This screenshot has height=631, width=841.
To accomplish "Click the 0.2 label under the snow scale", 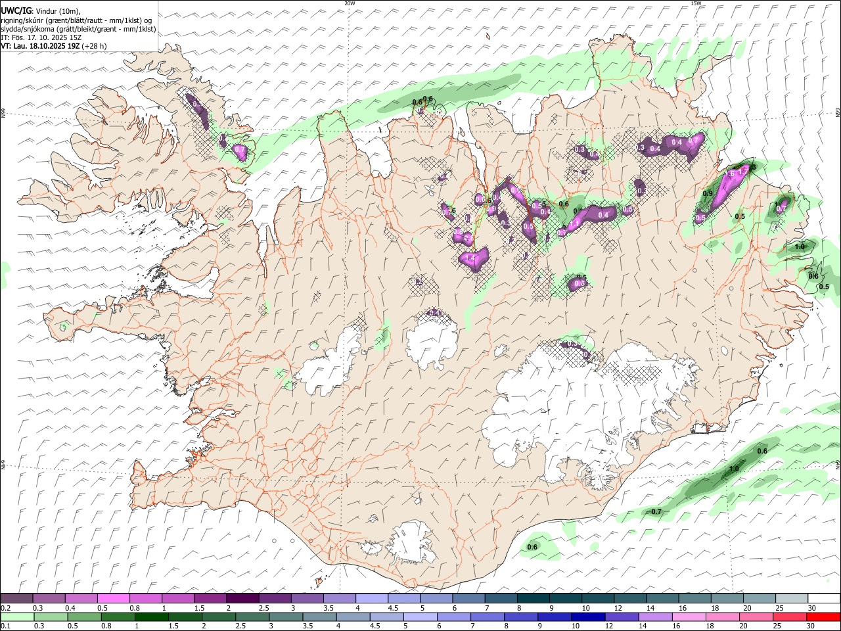I will coord(5,608).
